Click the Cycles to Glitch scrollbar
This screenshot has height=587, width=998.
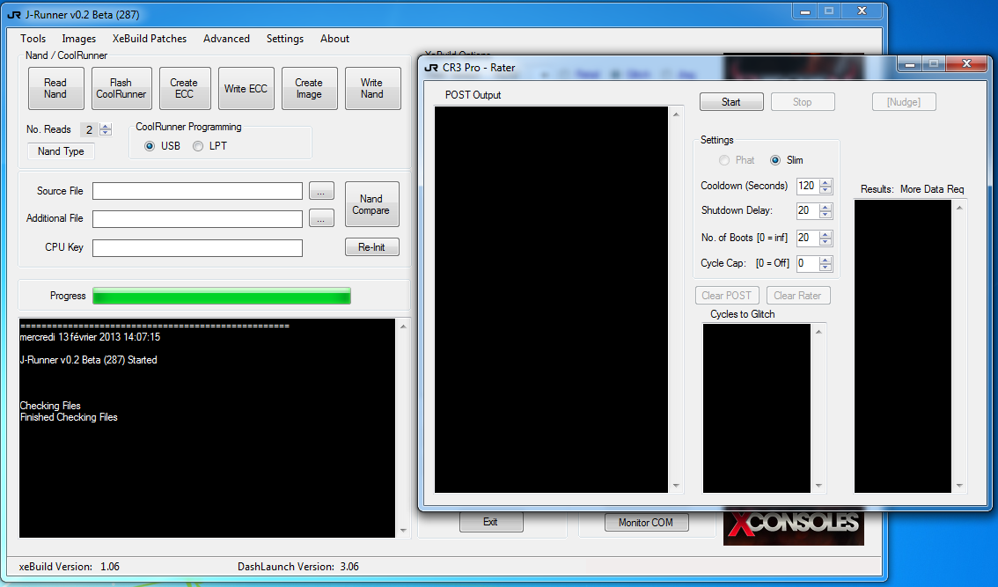[x=819, y=408]
